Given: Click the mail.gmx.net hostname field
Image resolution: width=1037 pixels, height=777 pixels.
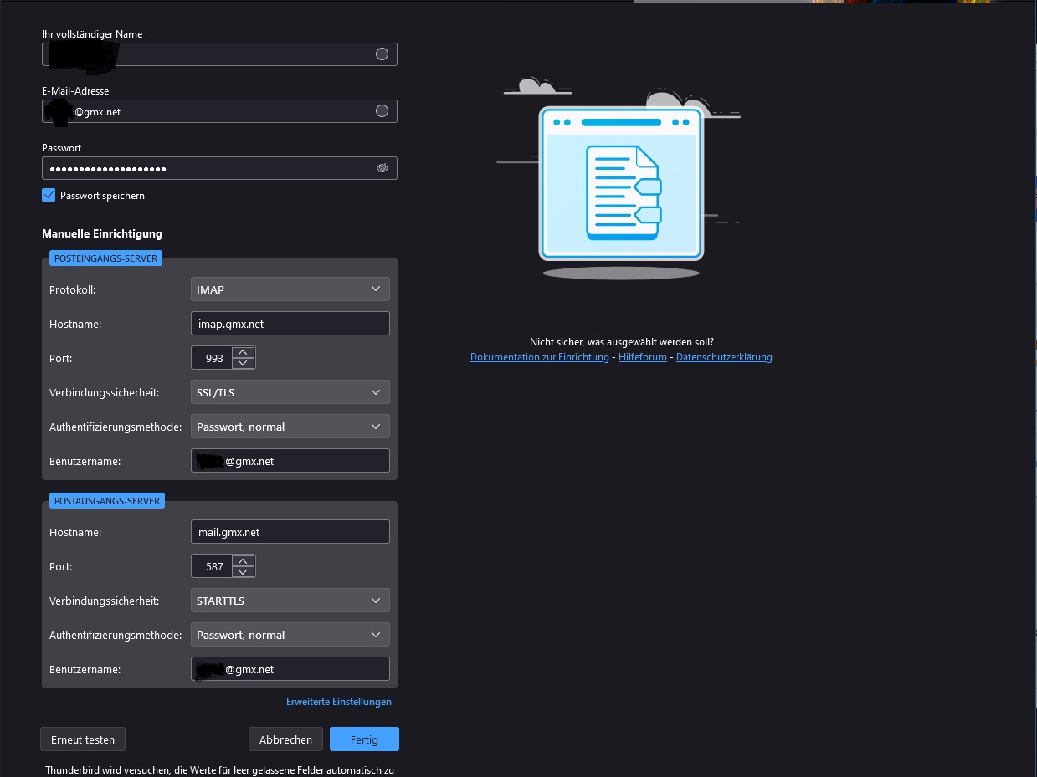Looking at the screenshot, I should coord(290,532).
